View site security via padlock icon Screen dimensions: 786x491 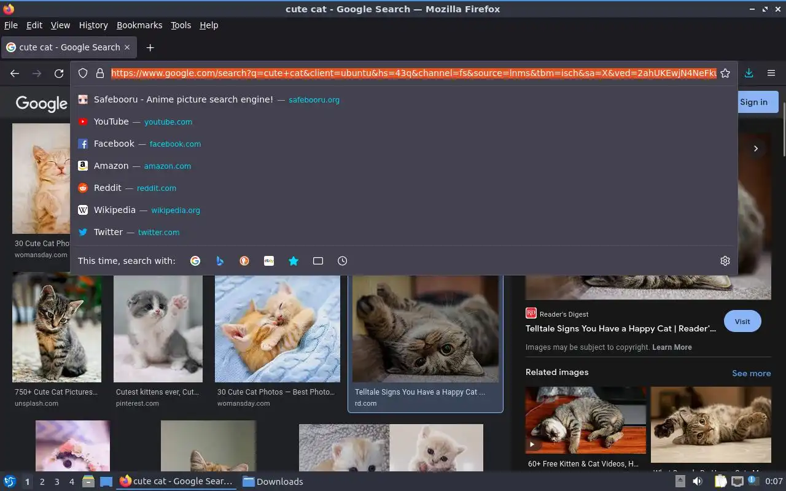(x=99, y=73)
